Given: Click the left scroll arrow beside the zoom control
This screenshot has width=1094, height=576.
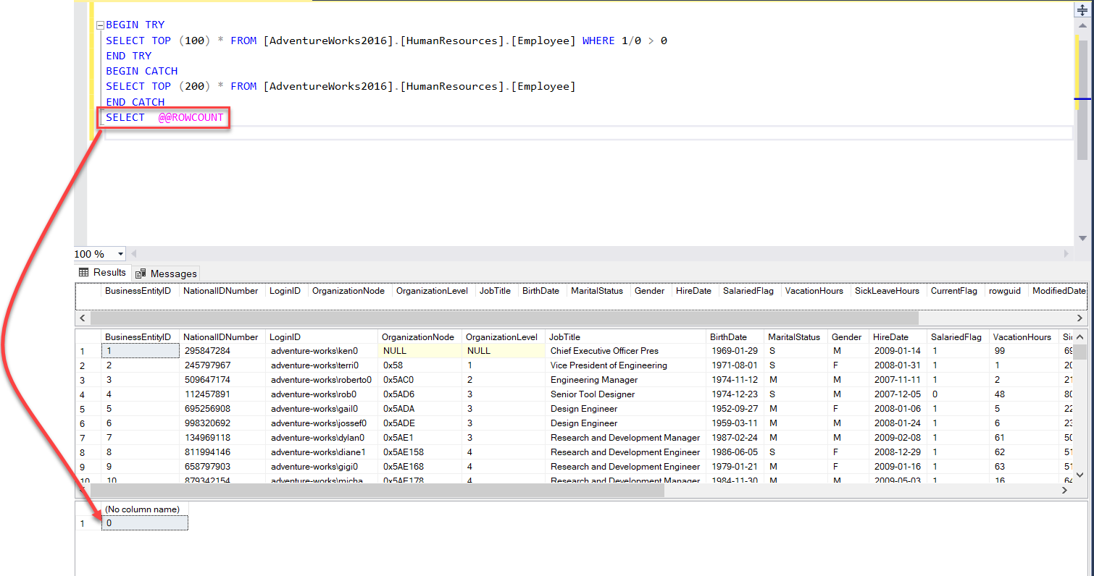Looking at the screenshot, I should pos(132,253).
